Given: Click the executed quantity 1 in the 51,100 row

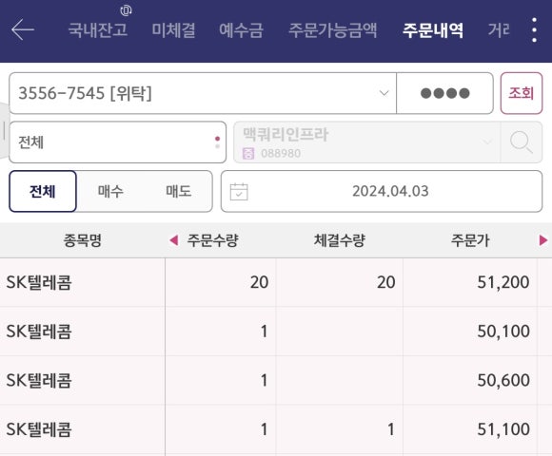Looking at the screenshot, I should (391, 429).
